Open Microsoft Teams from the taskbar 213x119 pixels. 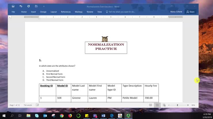pos(95,116)
